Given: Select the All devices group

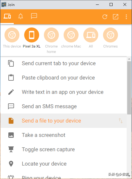Looking at the screenshot, I should click(x=91, y=35).
